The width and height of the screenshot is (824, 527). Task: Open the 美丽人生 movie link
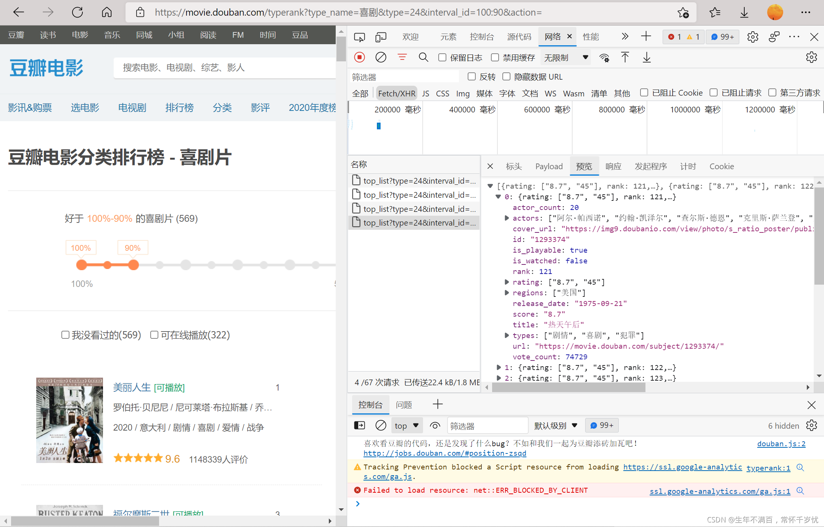[x=132, y=388]
